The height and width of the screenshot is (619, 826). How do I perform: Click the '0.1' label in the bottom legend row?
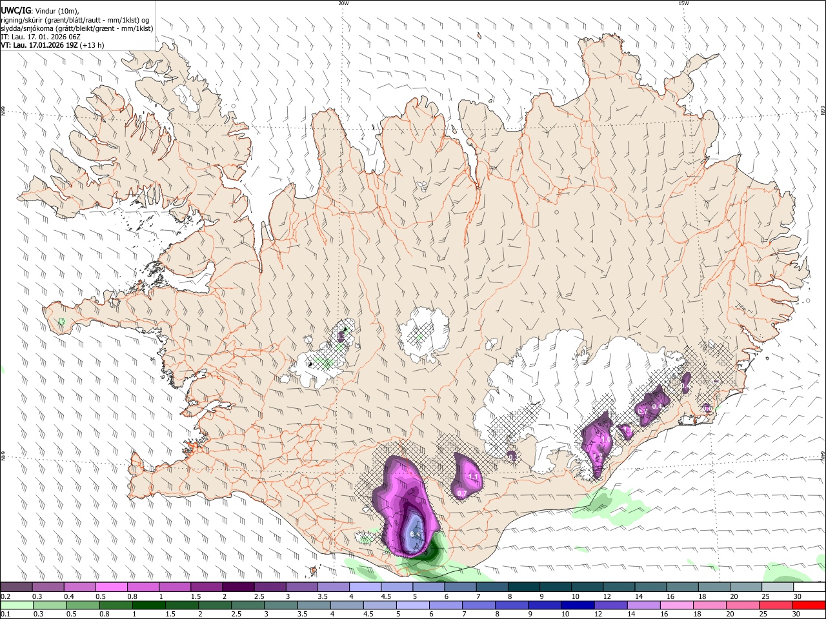pos(5,614)
